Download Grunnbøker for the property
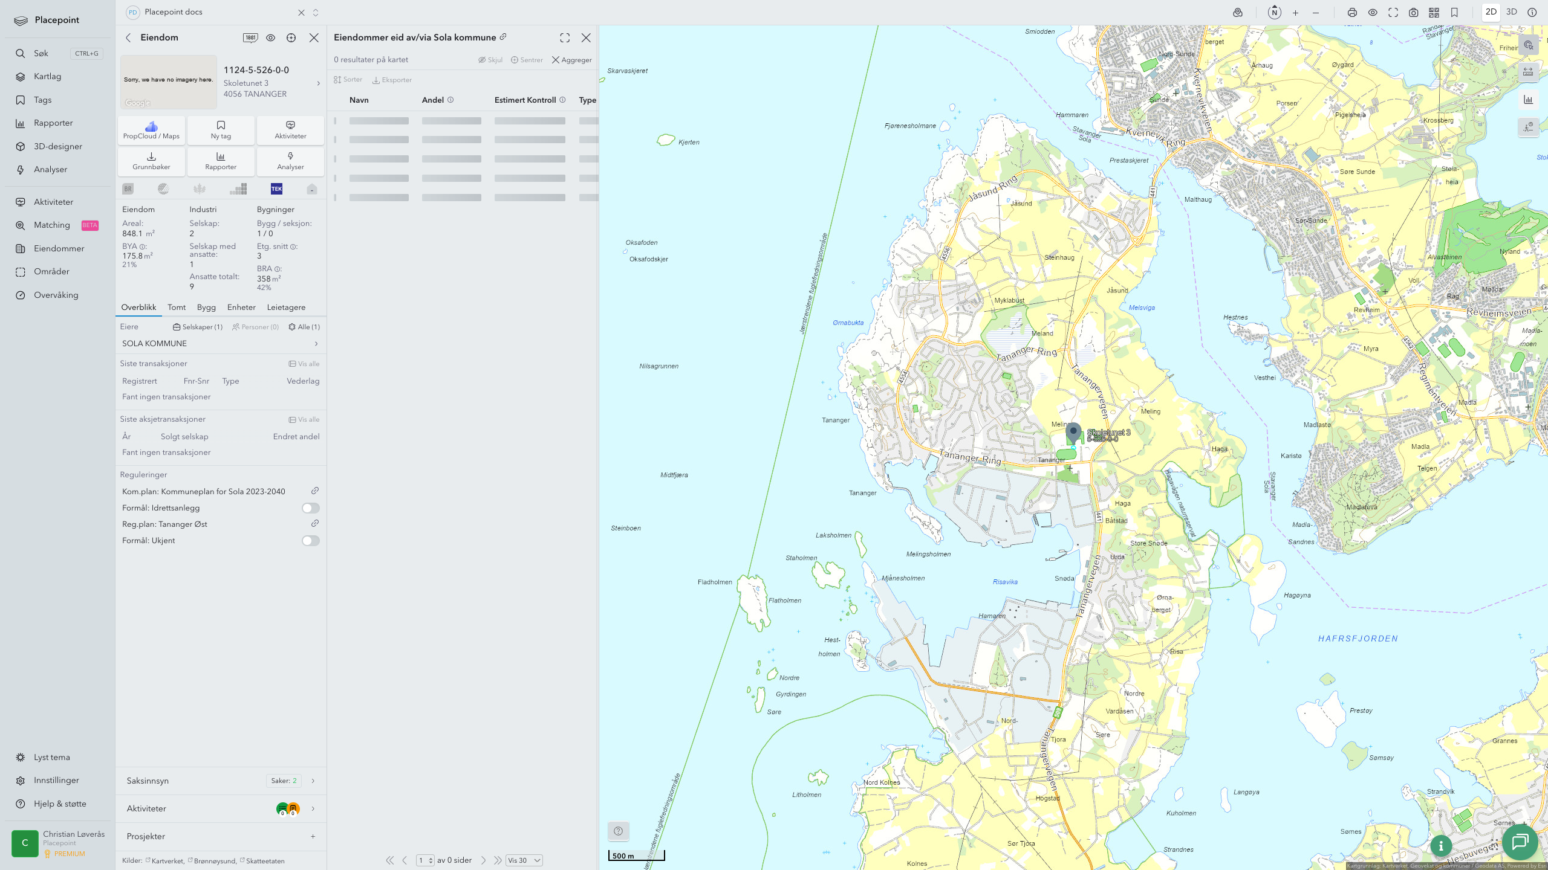 151,161
